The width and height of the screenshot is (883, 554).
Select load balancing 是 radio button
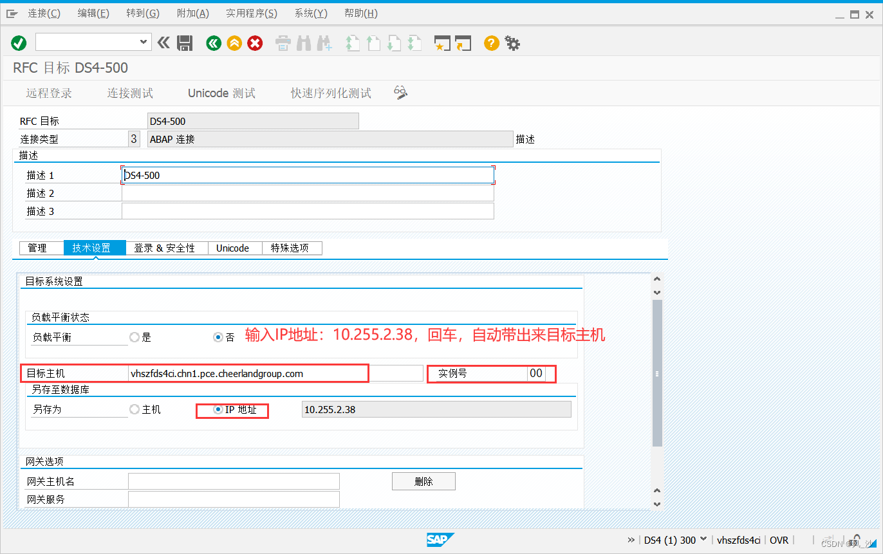[x=135, y=337]
